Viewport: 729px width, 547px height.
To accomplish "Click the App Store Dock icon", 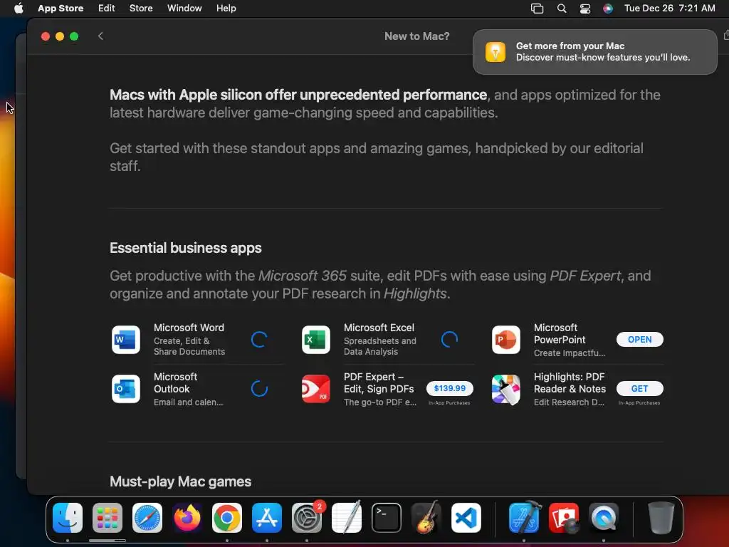I will (267, 518).
